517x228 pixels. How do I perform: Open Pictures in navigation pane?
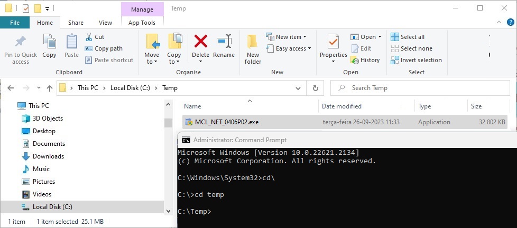tap(38, 182)
